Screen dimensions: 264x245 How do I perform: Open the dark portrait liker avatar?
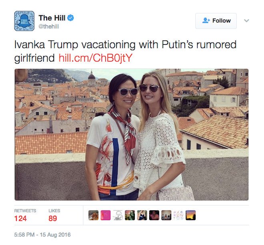pyautogui.click(x=154, y=215)
